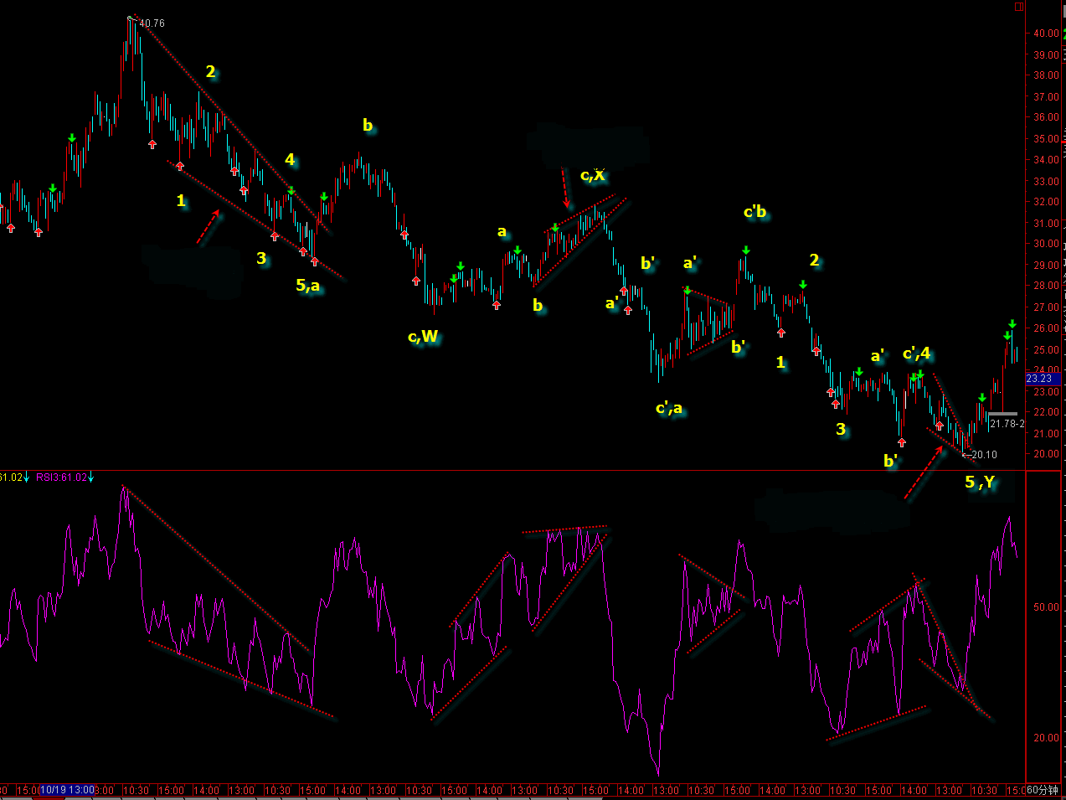Click the 30.00 mark on price axis
This screenshot has height=800, width=1066.
1046,244
